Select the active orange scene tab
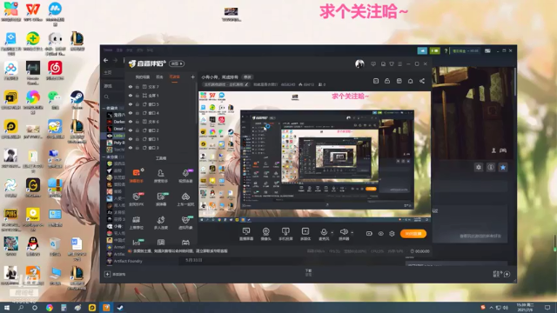Viewport: 557px width, 313px height. pyautogui.click(x=174, y=77)
